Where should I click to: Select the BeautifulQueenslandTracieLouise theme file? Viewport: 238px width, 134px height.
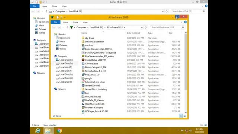(x=100, y=52)
